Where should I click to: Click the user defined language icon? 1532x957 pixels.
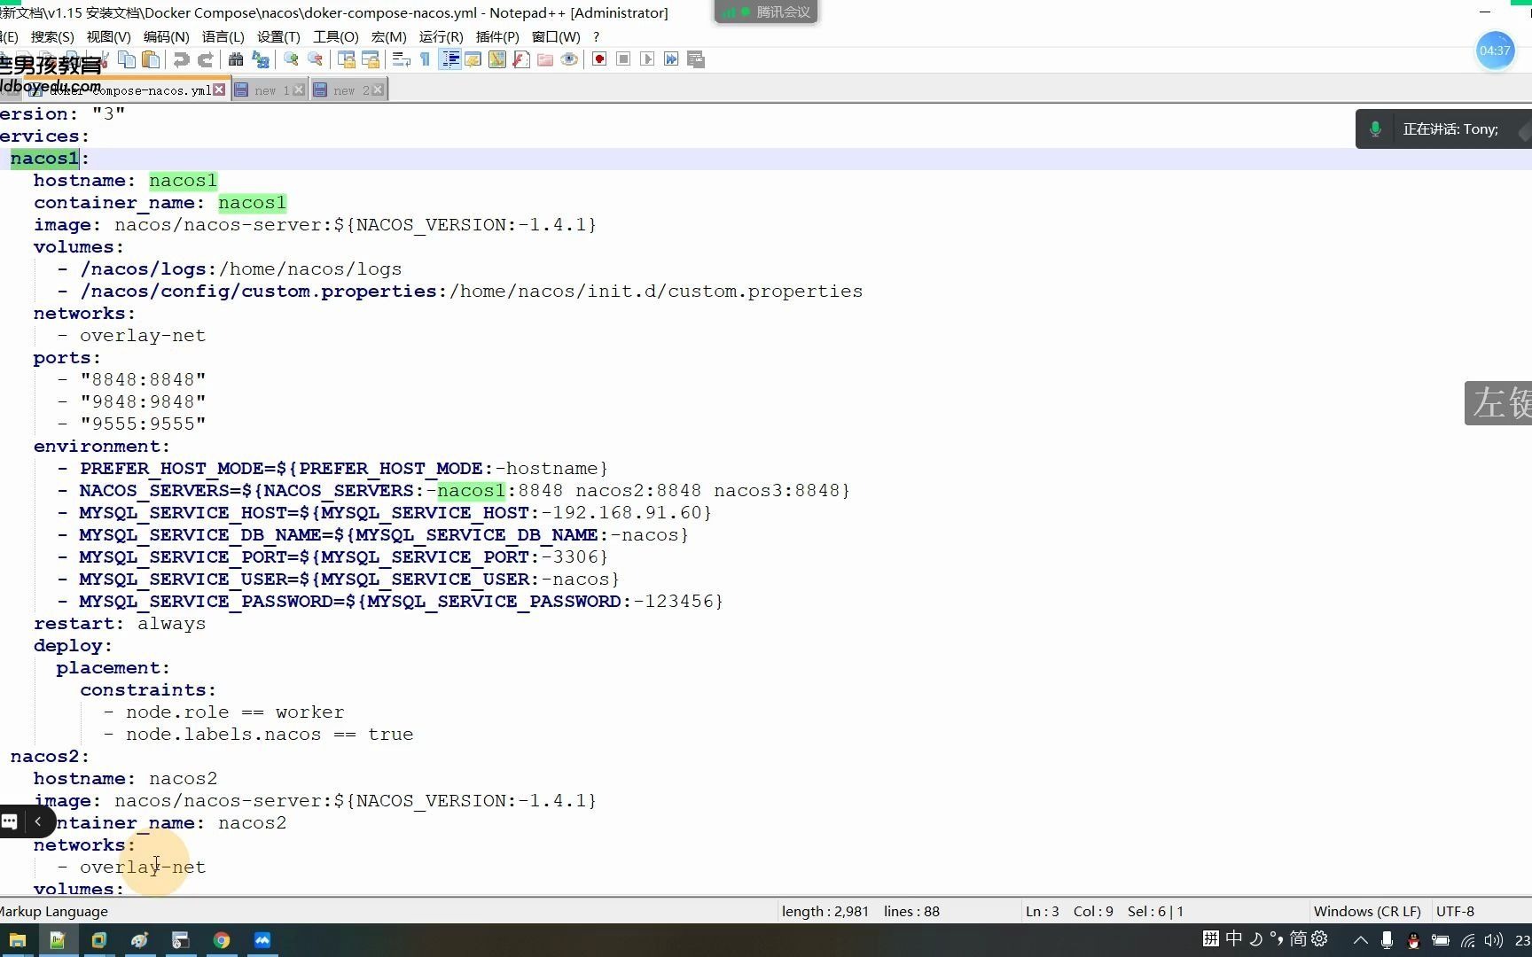tap(473, 59)
